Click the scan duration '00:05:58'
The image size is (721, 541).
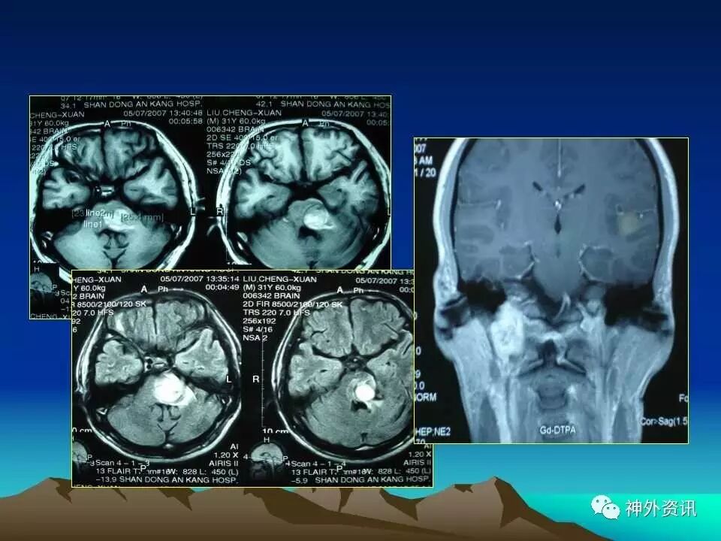click(186, 122)
